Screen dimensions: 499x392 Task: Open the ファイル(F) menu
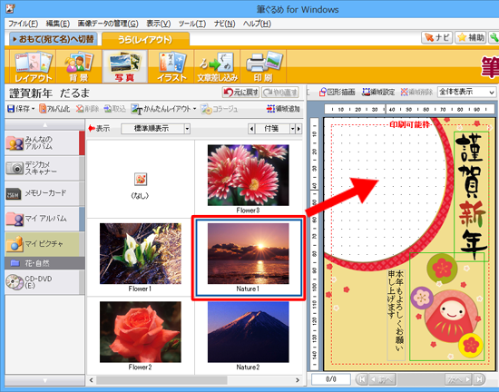23,24
